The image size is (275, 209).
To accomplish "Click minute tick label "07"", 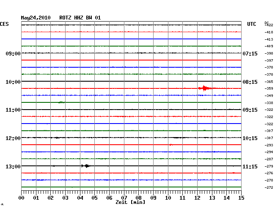I will click(x=124, y=198).
